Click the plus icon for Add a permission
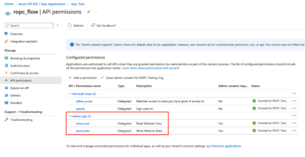305x157 pixels. [70, 77]
